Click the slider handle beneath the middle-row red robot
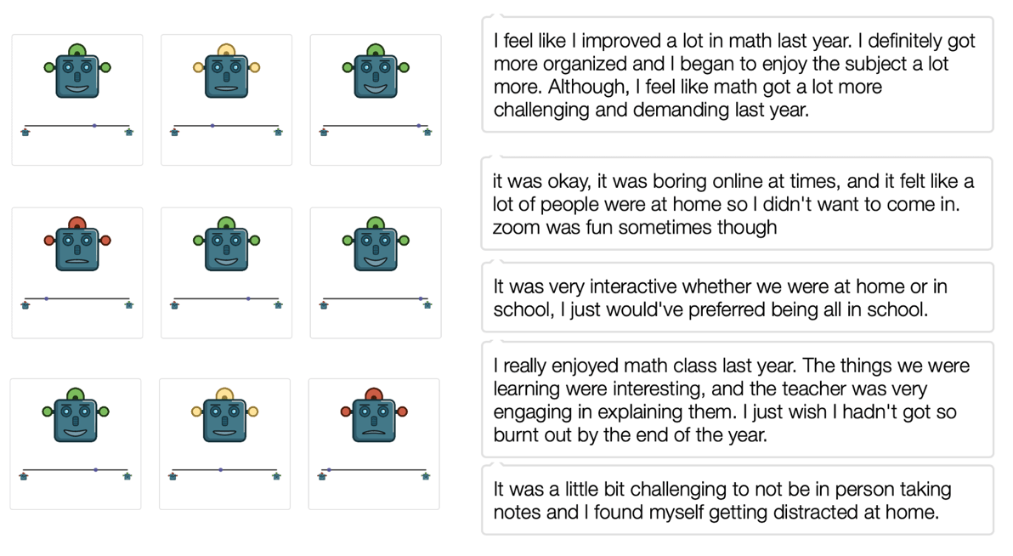This screenshot has height=556, width=1013. [47, 298]
